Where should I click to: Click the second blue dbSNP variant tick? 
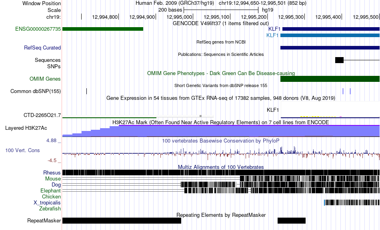(x=350, y=91)
